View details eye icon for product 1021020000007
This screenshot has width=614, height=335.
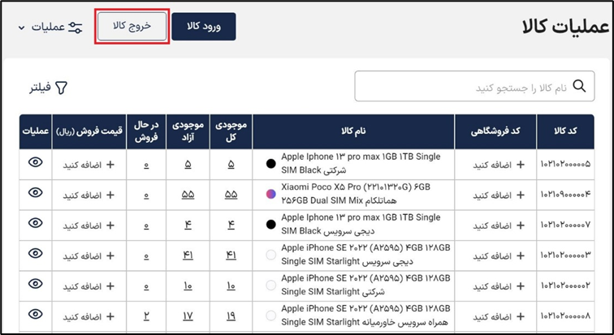click(35, 223)
